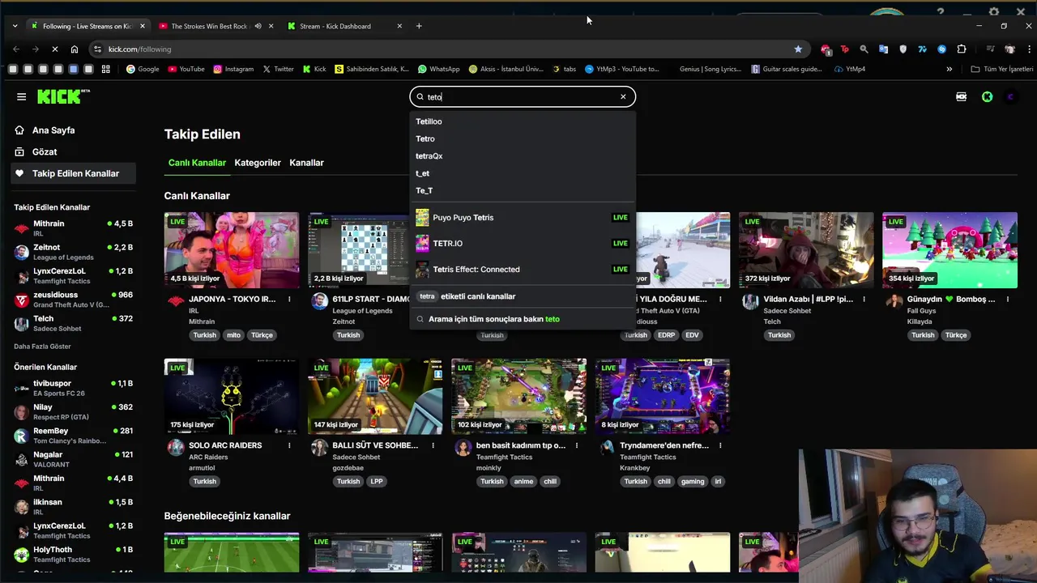The height and width of the screenshot is (583, 1037).
Task: Open ben basit kadınım stream thumbnail
Action: point(518,397)
